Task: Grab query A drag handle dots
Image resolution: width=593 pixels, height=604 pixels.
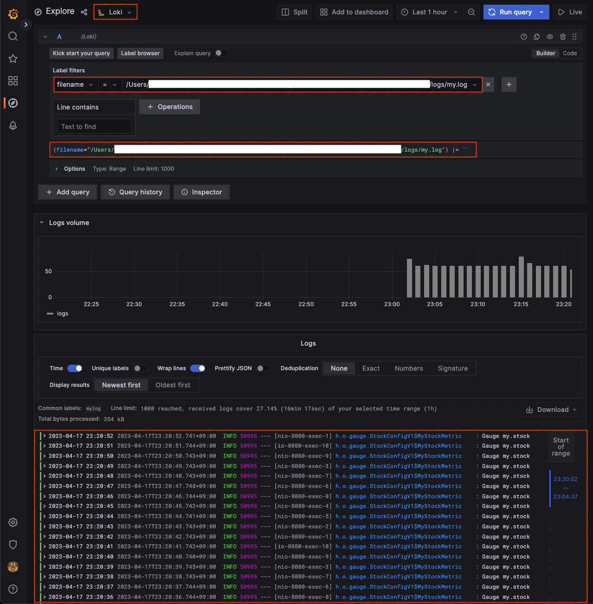Action: click(574, 37)
